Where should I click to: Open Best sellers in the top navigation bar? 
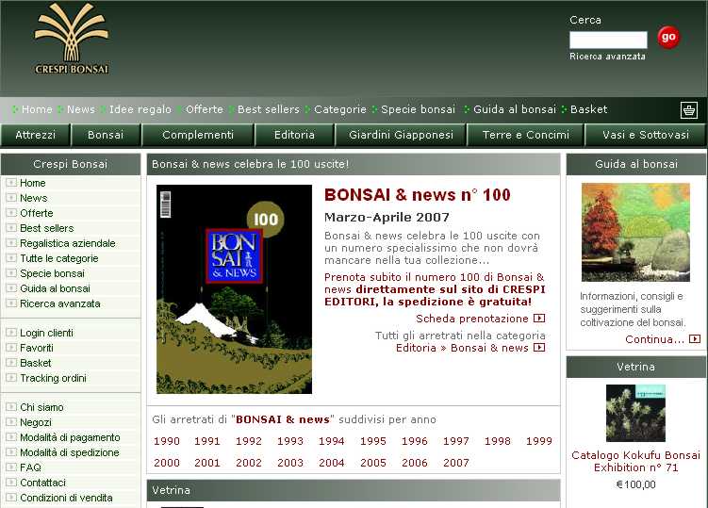coord(268,109)
